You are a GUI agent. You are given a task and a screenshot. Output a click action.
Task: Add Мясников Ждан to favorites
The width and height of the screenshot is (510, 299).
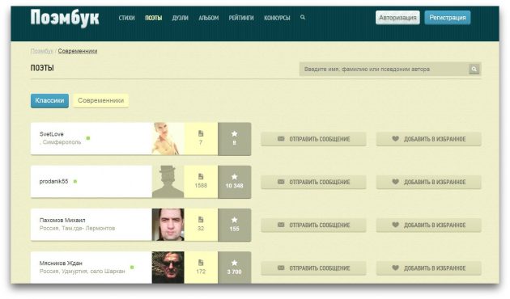pos(429,268)
